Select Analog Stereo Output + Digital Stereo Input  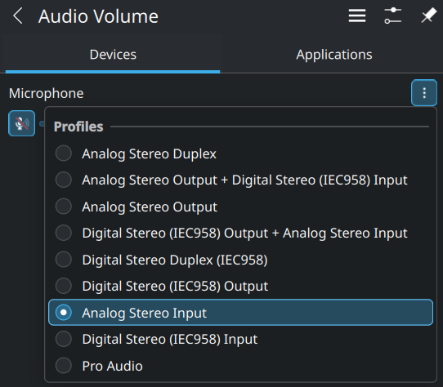point(240,180)
